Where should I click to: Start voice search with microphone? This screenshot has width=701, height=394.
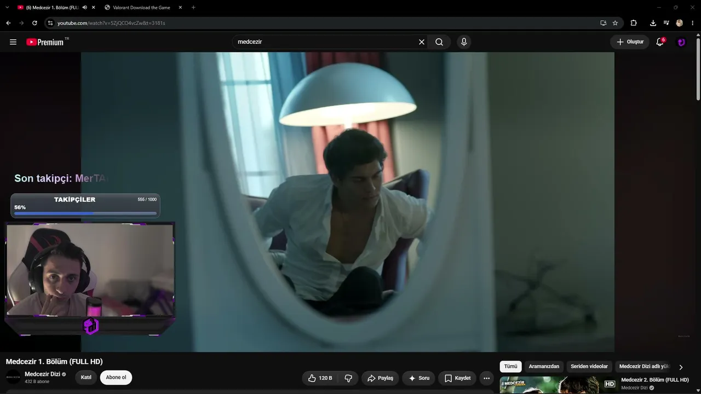(464, 42)
